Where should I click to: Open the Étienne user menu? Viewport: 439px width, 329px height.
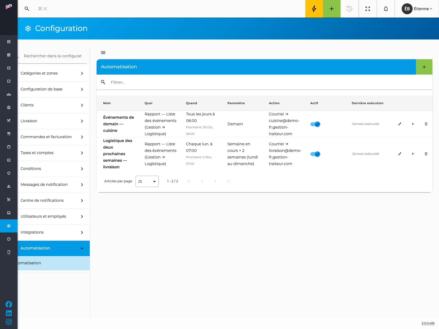click(417, 9)
